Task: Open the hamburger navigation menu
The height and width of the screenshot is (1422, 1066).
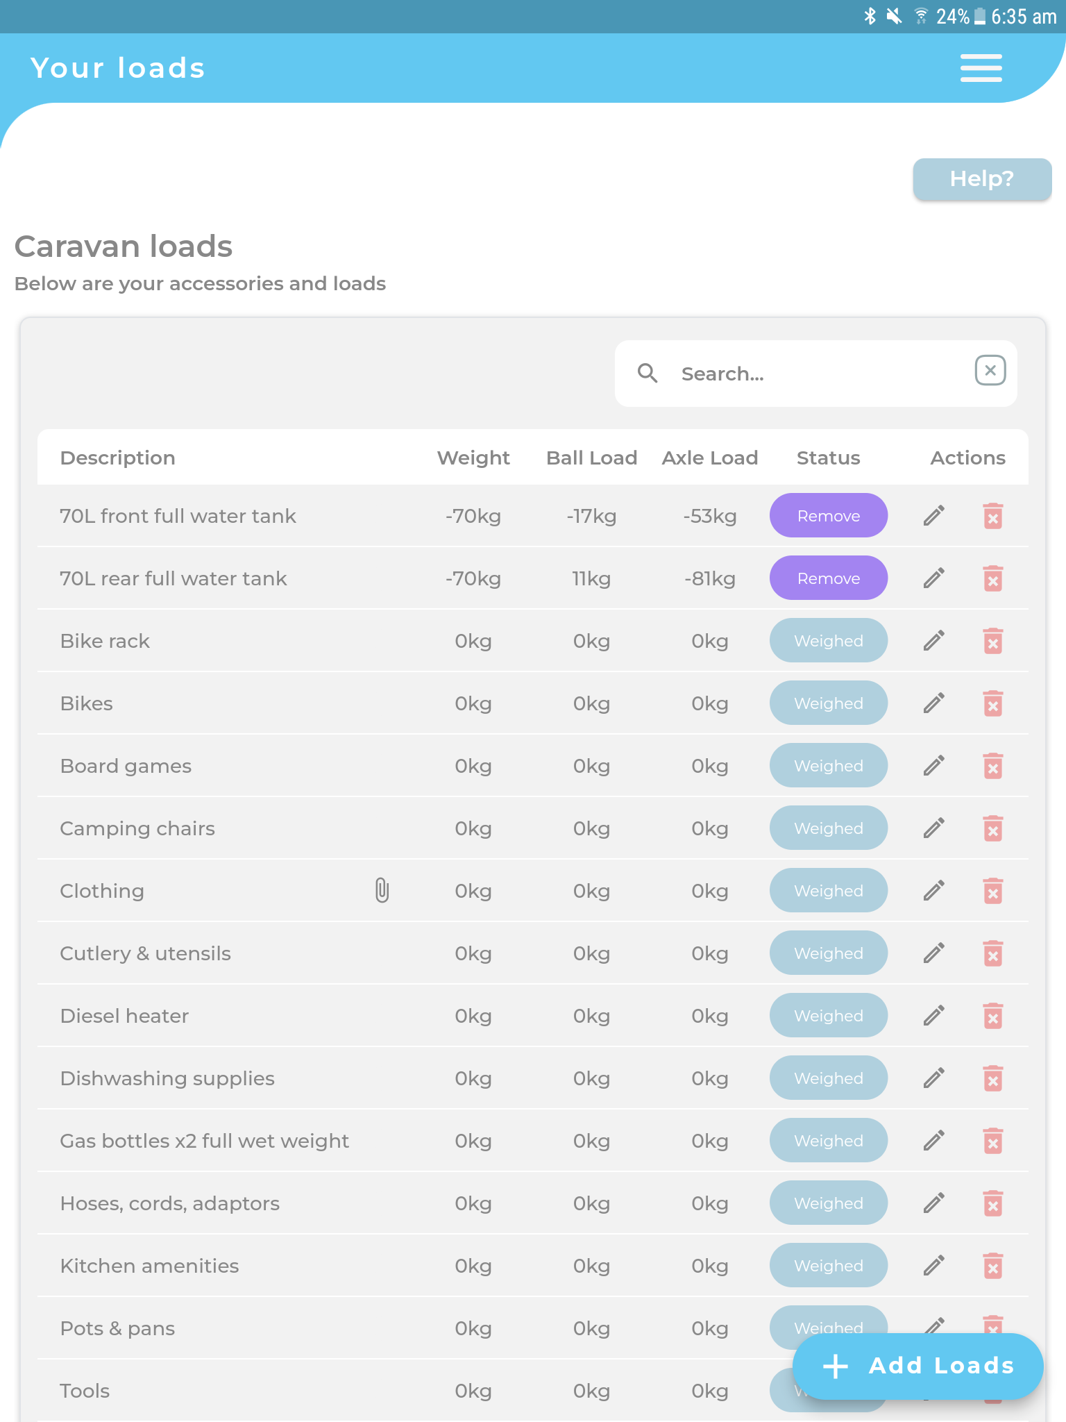Action: point(981,67)
